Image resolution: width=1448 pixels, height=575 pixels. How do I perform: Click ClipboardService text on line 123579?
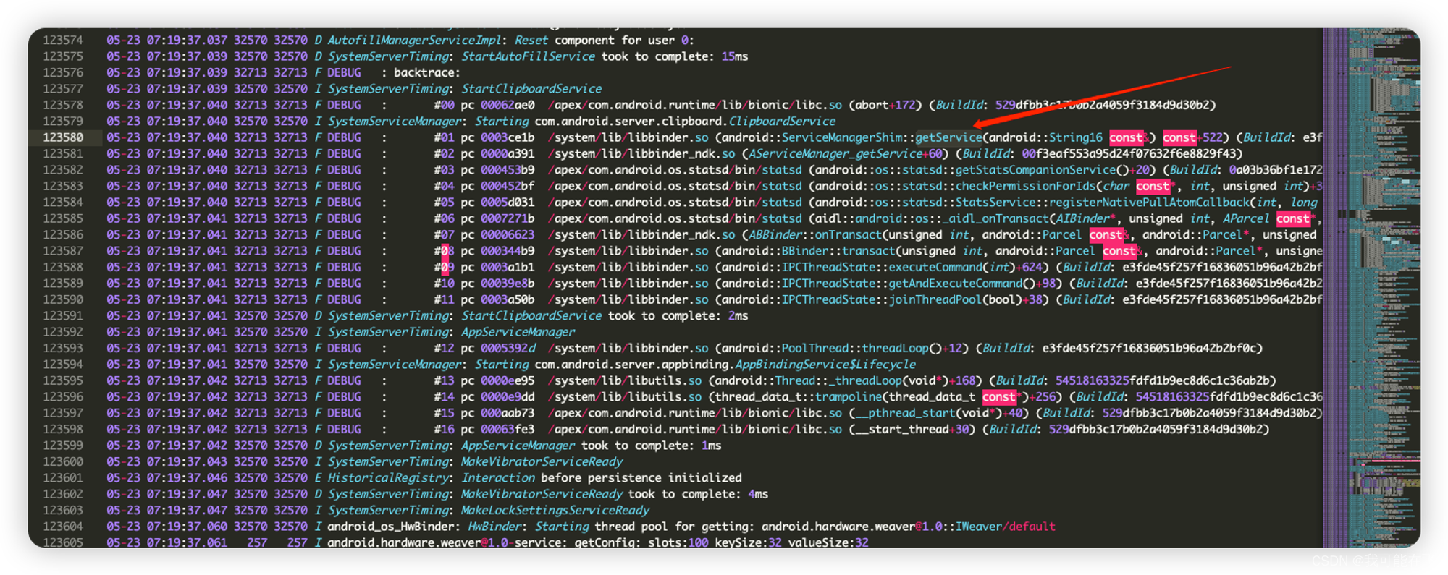click(782, 122)
